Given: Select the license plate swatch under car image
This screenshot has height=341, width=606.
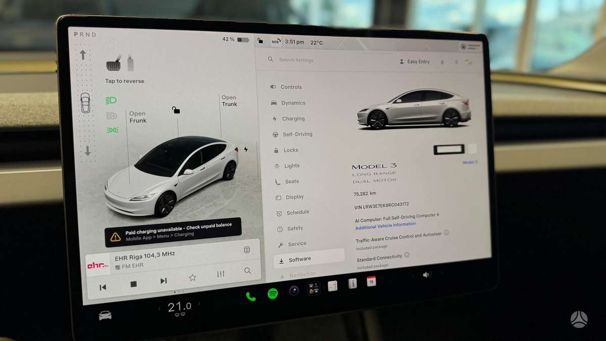Looking at the screenshot, I should 449,149.
